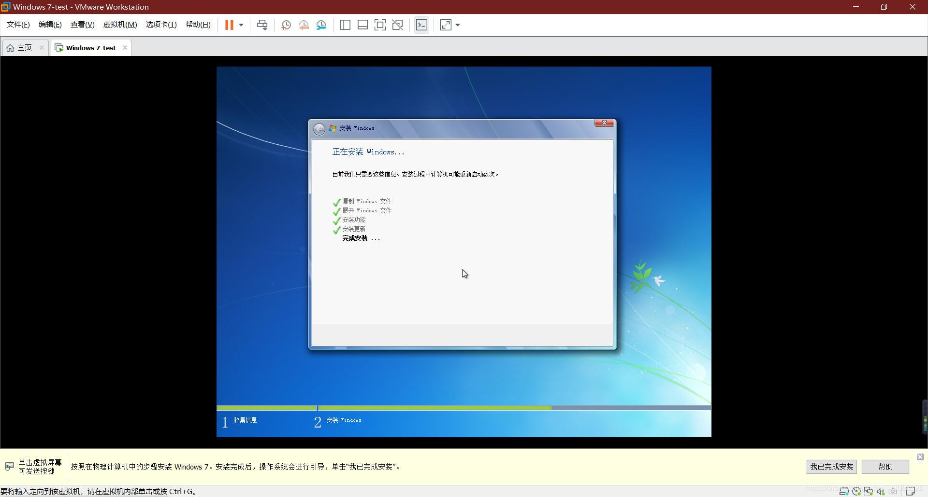
Task: Close the 主页 tab
Action: (42, 47)
